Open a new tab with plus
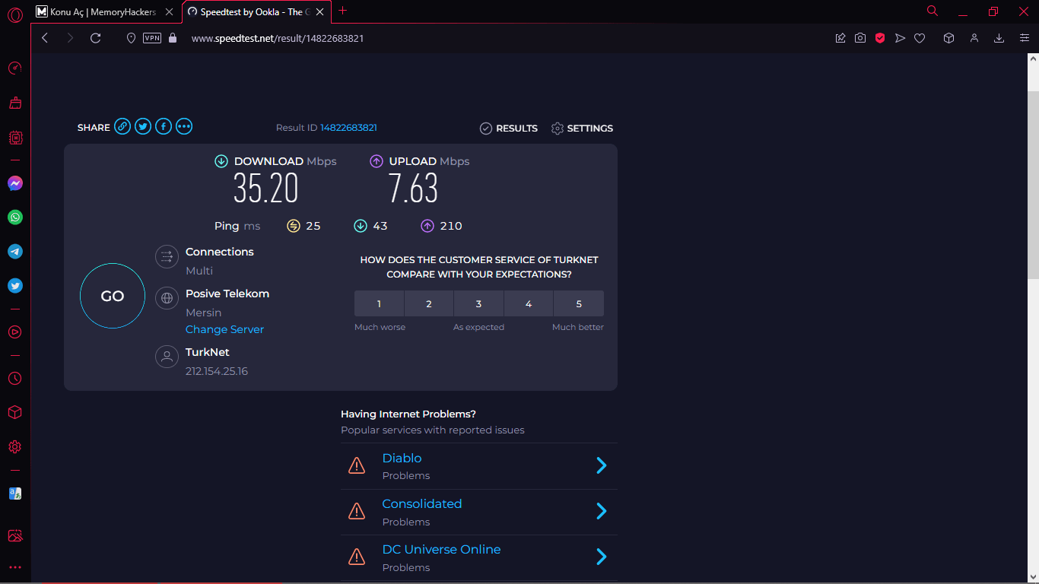1039x584 pixels. [x=343, y=11]
